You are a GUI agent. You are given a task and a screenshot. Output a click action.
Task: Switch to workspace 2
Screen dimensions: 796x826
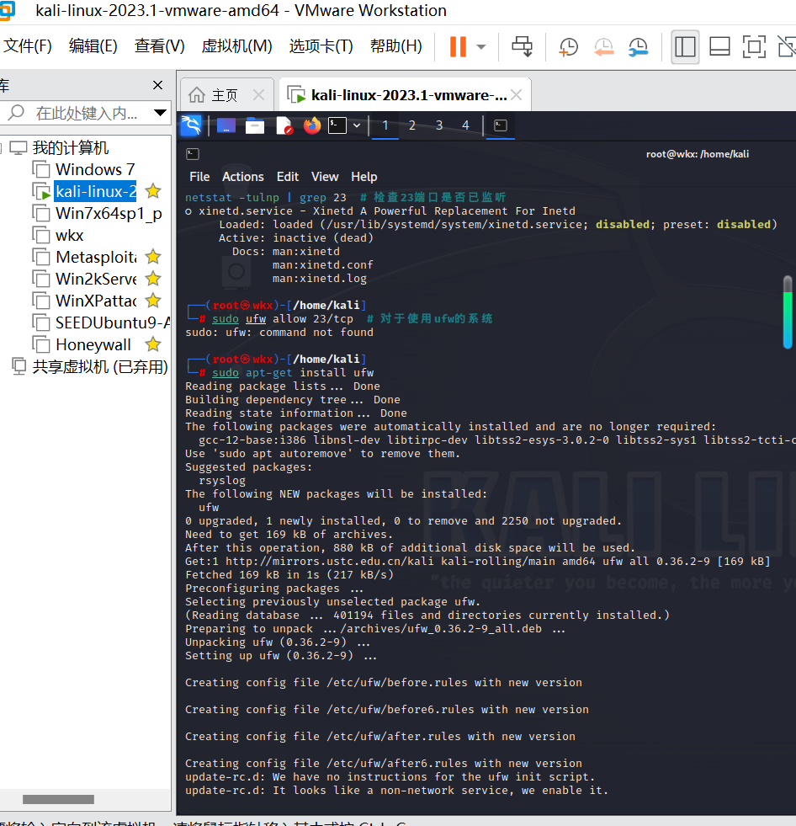pos(412,125)
